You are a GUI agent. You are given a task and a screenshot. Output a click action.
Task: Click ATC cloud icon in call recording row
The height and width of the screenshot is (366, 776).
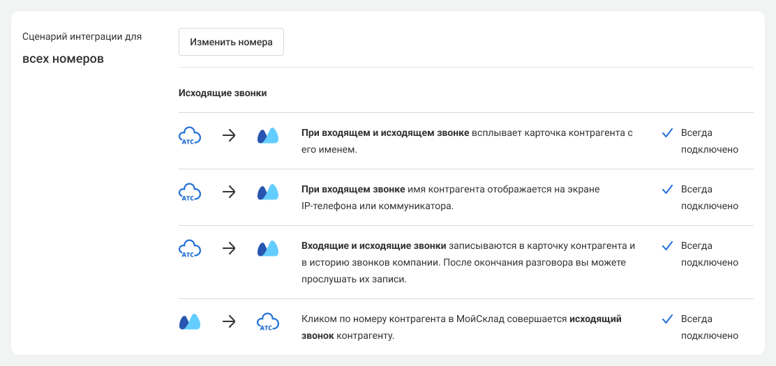[x=190, y=249]
